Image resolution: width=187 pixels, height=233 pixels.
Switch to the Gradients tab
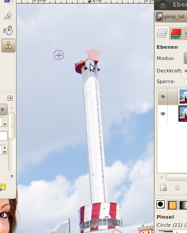pos(183,205)
